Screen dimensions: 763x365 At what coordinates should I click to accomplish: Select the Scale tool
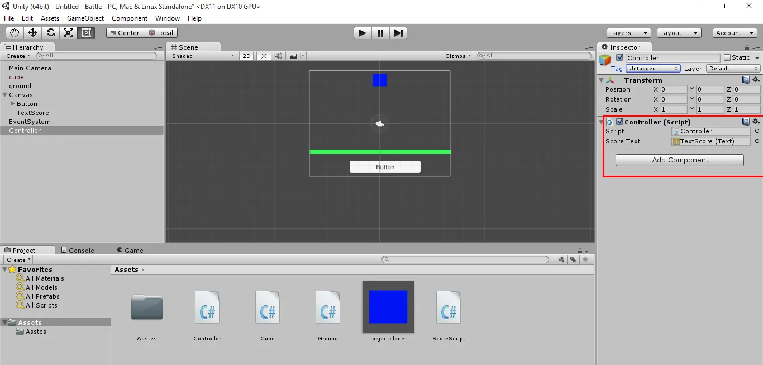point(68,33)
